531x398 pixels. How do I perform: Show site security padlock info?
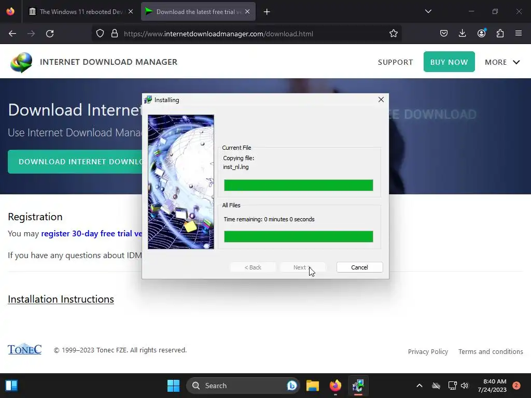[x=115, y=34]
